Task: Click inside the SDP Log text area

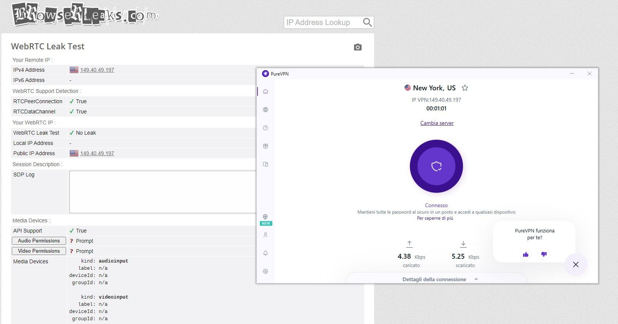Action: click(x=163, y=192)
